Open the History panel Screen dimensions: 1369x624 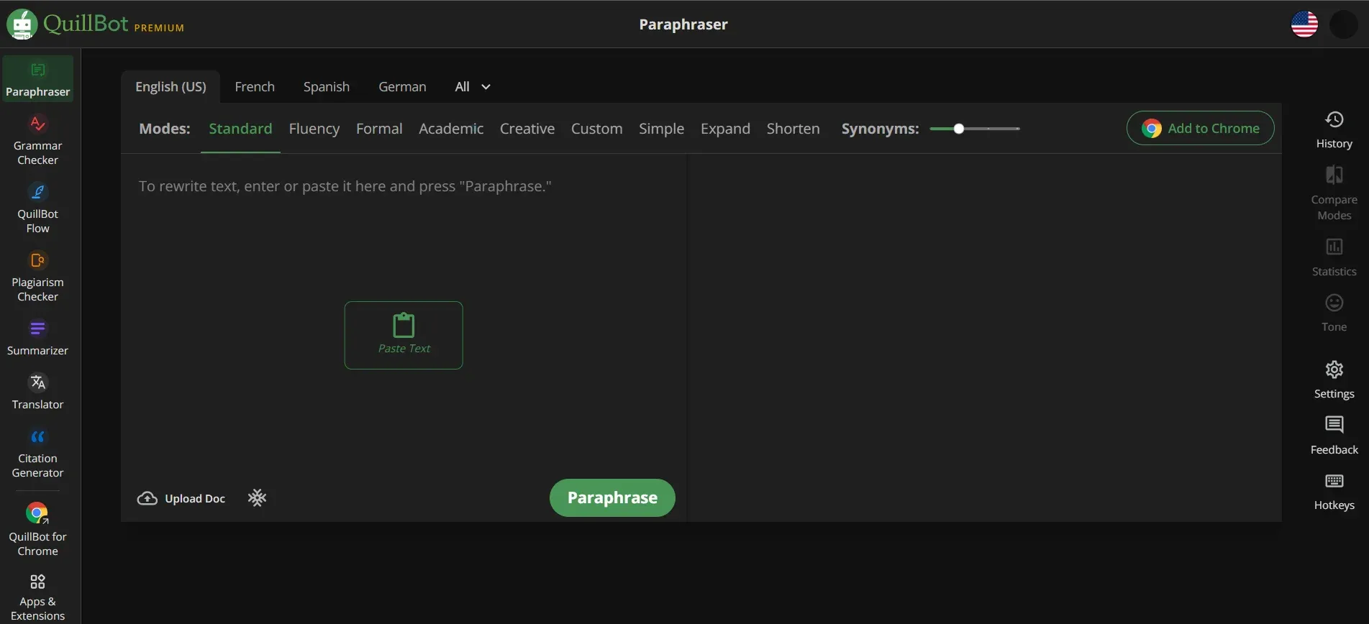(x=1334, y=129)
